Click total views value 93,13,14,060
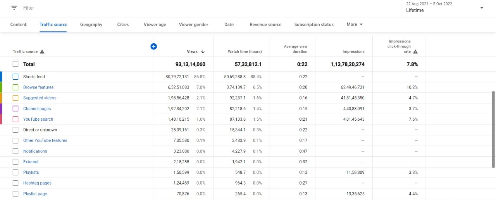The height and width of the screenshot is (200, 496). click(190, 64)
